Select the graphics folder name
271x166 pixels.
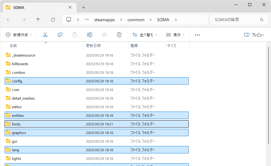pos(19,133)
